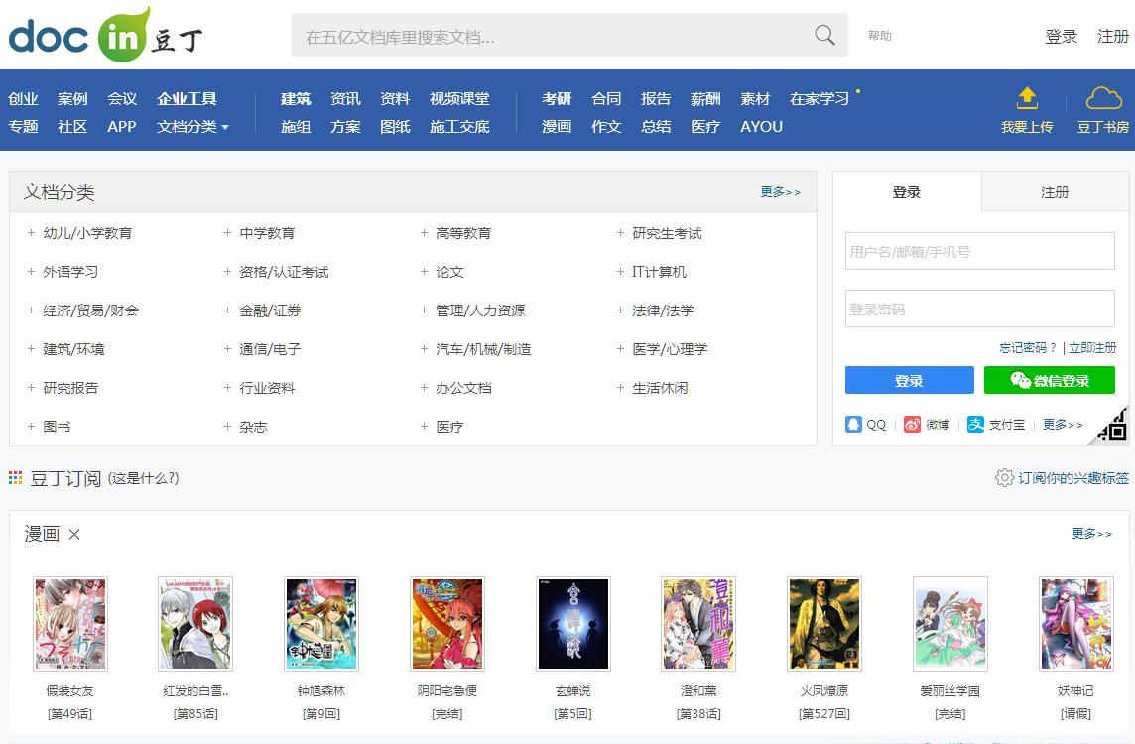Log in using the 微博 icon
The image size is (1135, 744).
(913, 425)
